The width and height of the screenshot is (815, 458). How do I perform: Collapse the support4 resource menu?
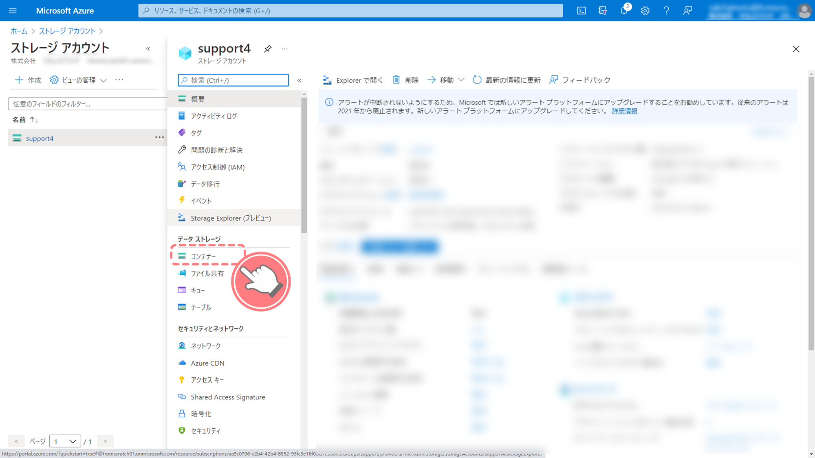[x=300, y=80]
